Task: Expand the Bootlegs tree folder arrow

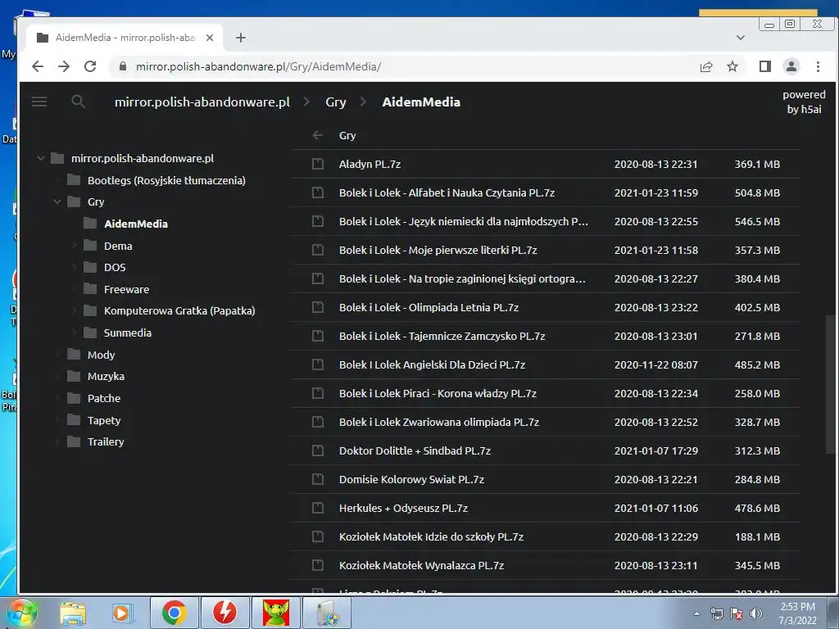Action: 57,180
